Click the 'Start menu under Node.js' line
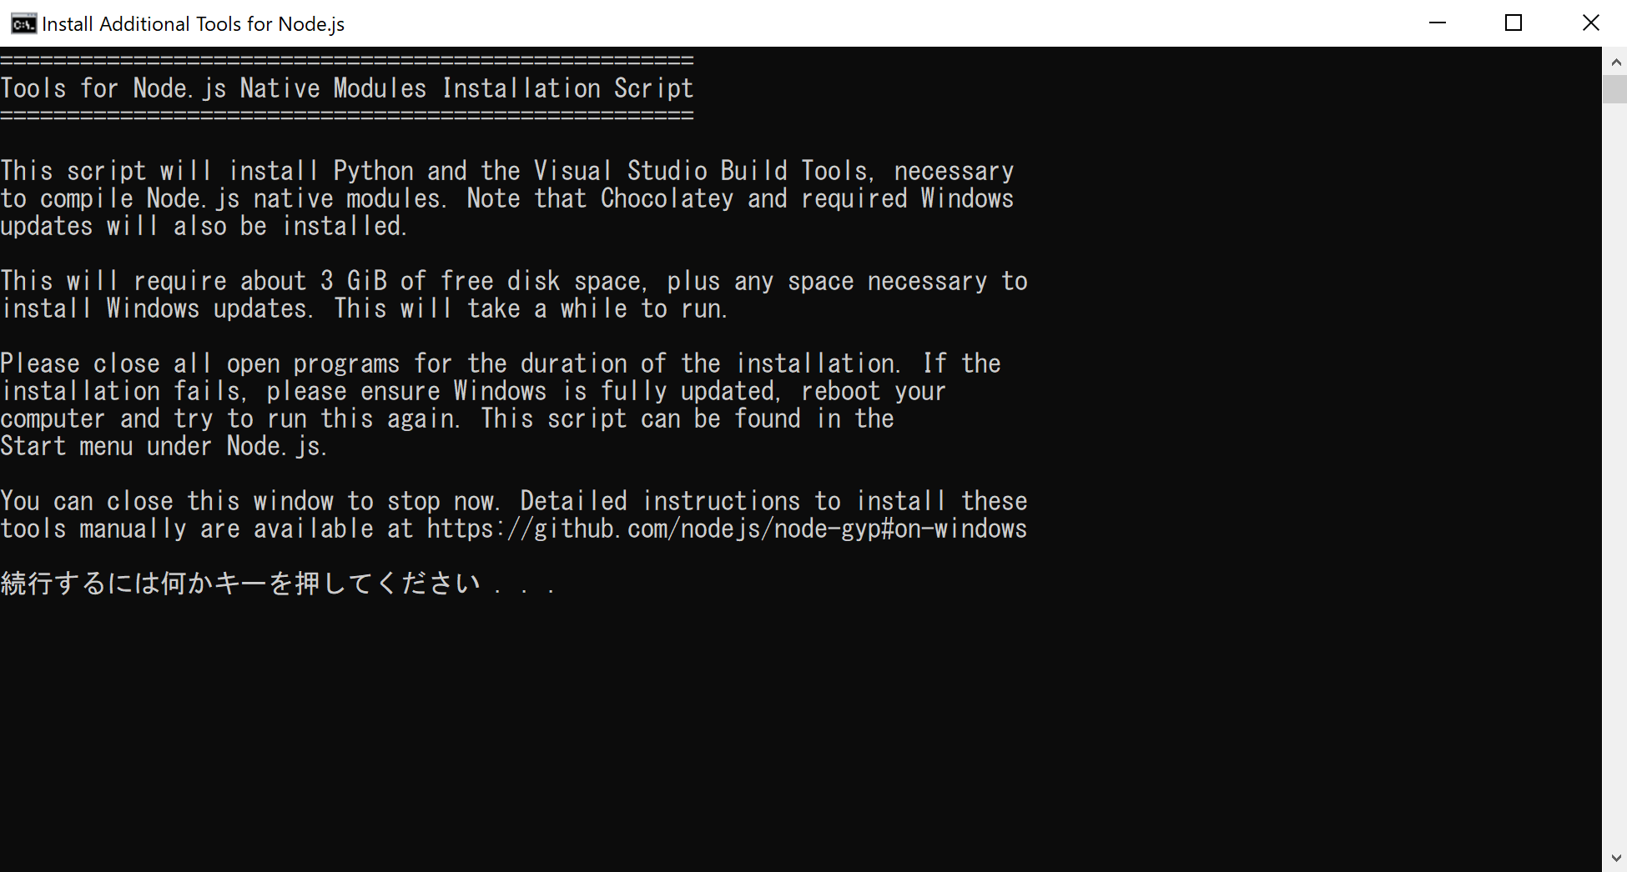Screen dimensions: 1627x872 point(164,447)
